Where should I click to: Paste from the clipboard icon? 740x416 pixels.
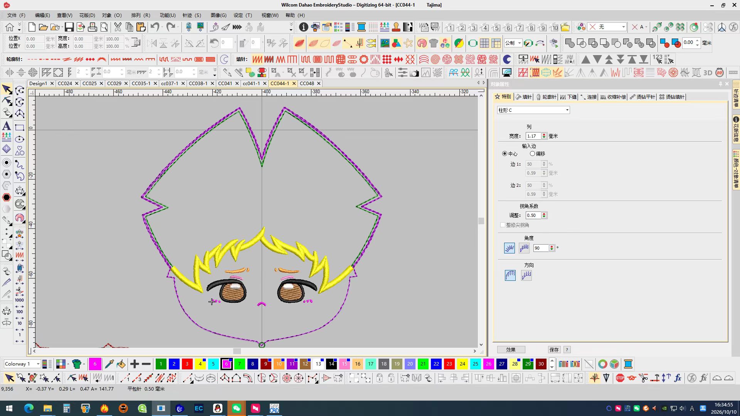tap(141, 27)
